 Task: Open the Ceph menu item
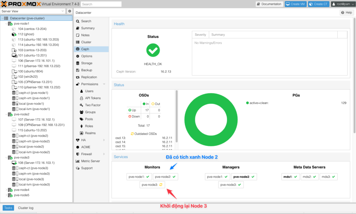coord(91,49)
